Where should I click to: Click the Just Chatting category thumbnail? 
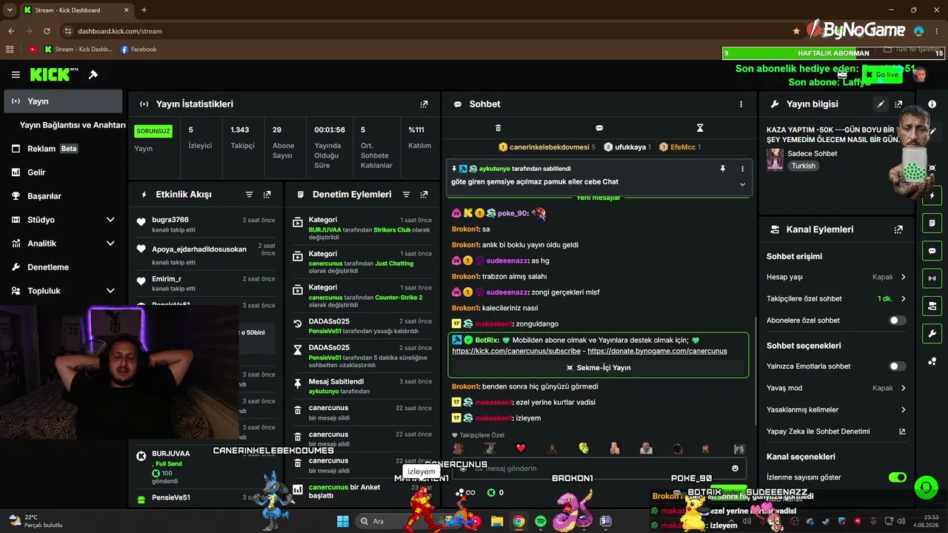[775, 160]
